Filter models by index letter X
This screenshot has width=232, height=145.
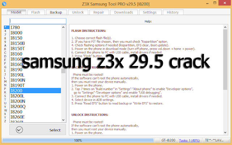[5, 114]
